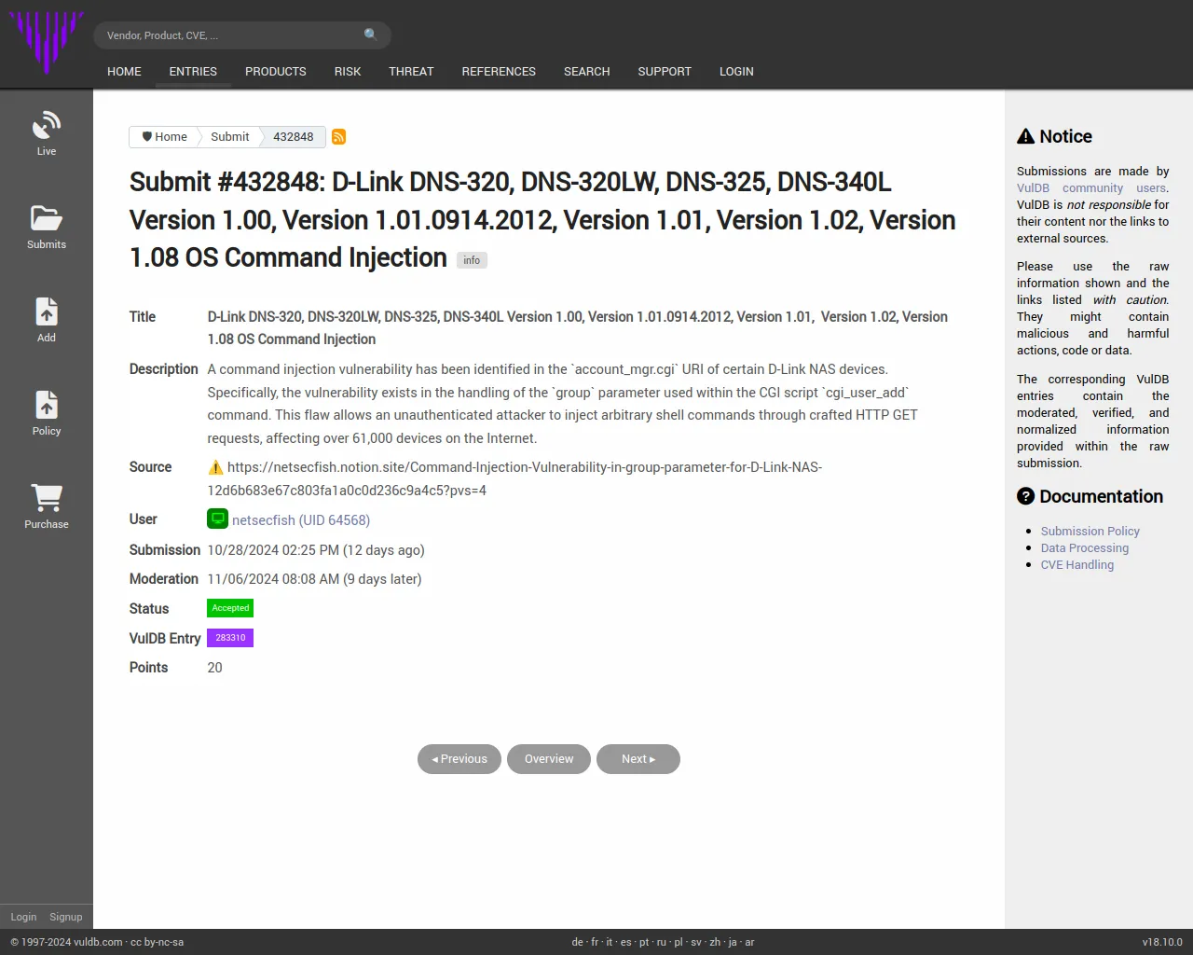Image resolution: width=1193 pixels, height=955 pixels.
Task: Switch language to ar
Action: coord(749,942)
